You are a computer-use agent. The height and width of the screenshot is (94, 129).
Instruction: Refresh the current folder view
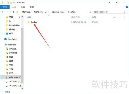tap(90, 12)
